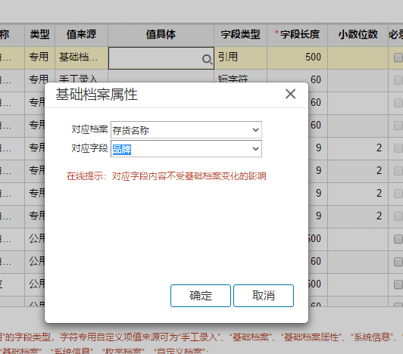Tick the checkbox in the 短字符 row
Image resolution: width=403 pixels, height=354 pixels.
[398, 80]
